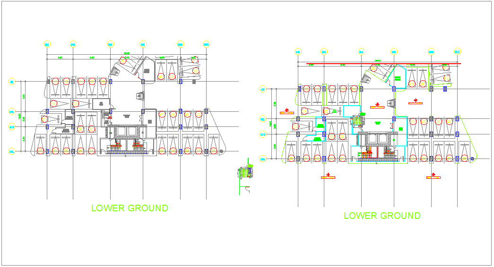Click red level marker in right plan's central driveway
The height and width of the screenshot is (267, 494).
[x=377, y=106]
